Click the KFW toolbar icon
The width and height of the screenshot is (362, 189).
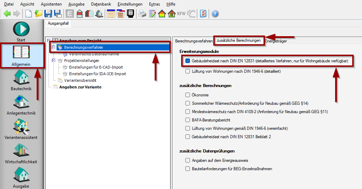tap(181, 14)
